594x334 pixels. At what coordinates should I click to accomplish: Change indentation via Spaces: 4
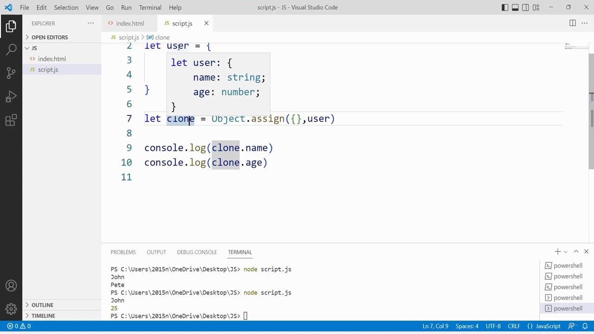[x=467, y=326]
